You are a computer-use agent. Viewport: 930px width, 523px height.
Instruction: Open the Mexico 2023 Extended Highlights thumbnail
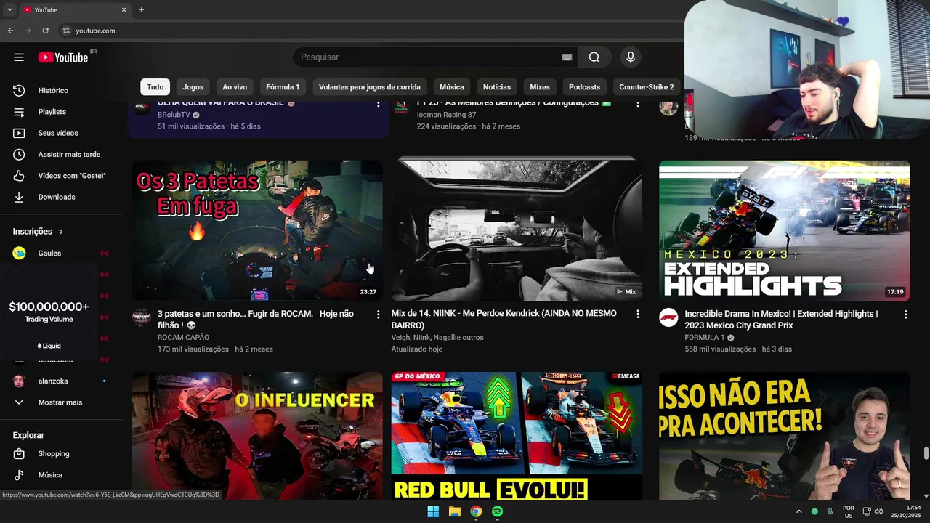pos(785,231)
